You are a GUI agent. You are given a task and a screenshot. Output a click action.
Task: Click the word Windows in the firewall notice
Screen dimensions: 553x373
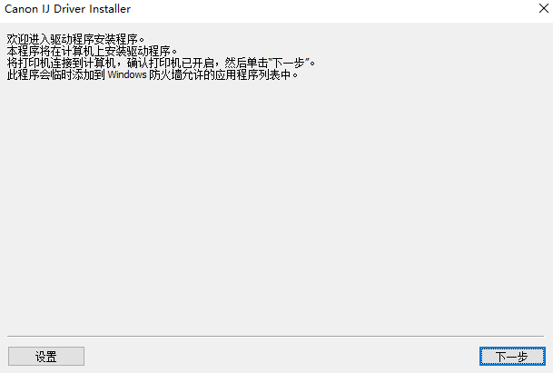pos(127,74)
